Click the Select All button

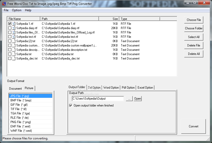194,37
